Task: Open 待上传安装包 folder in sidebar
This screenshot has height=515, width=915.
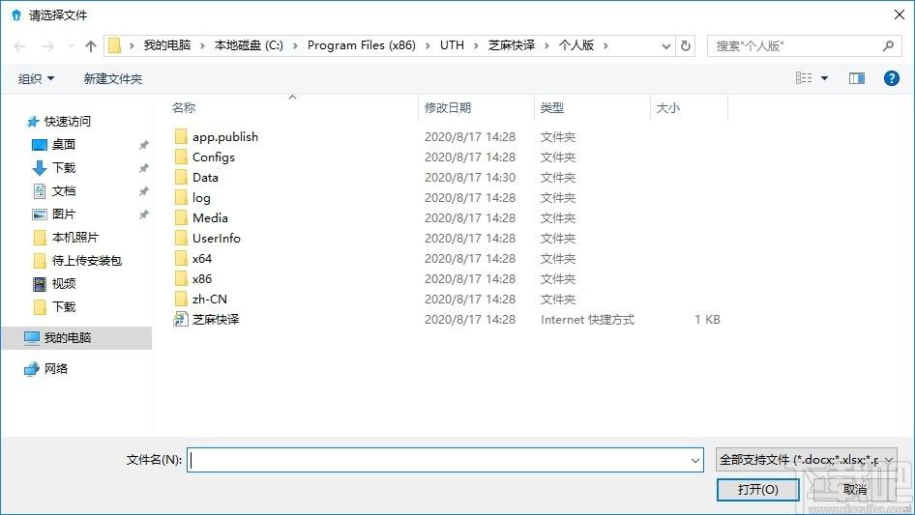Action: [86, 260]
